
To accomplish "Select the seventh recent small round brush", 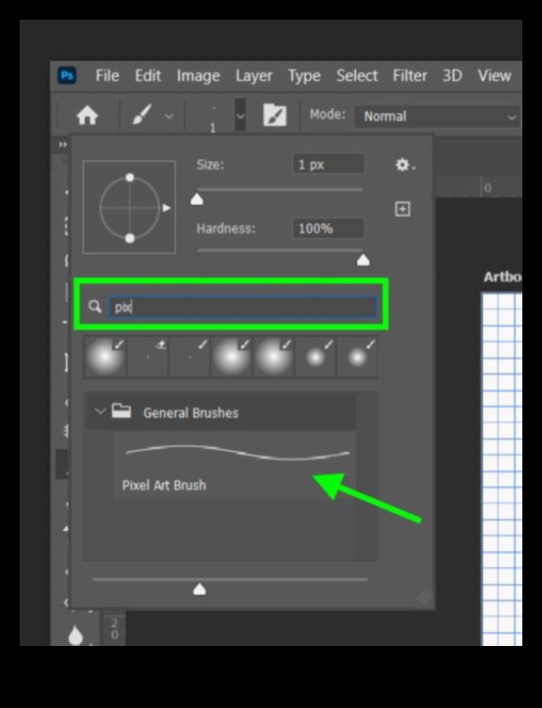I will click(357, 356).
